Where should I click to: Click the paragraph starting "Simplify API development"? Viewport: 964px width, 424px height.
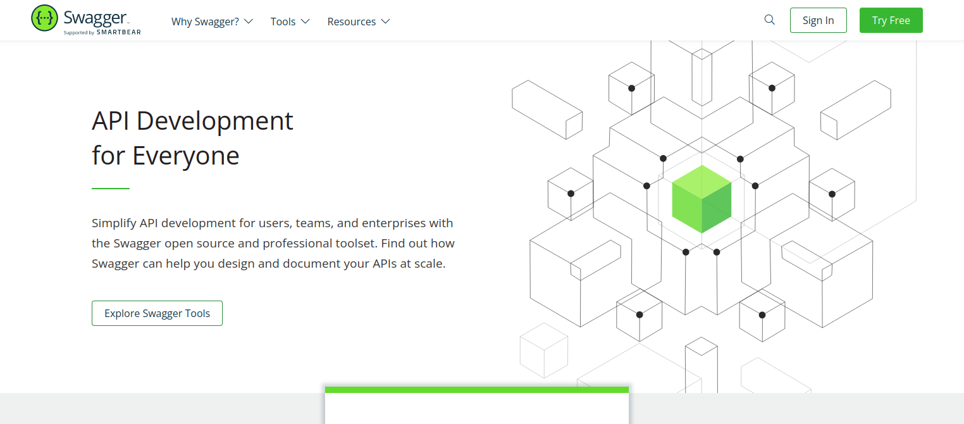273,243
